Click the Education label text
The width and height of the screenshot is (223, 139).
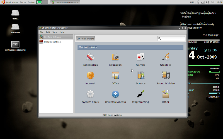click(115, 65)
